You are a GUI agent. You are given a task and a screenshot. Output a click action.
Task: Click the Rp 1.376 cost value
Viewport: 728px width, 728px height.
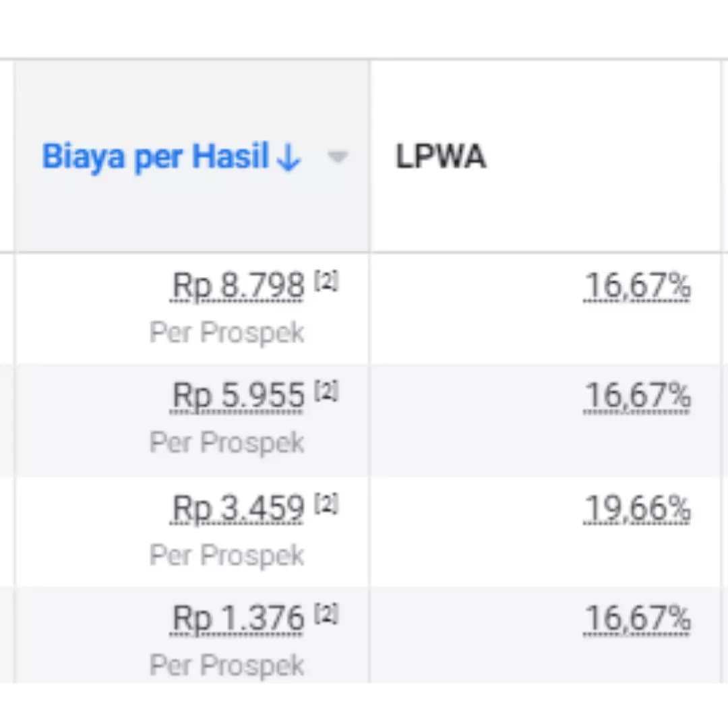[x=238, y=619]
